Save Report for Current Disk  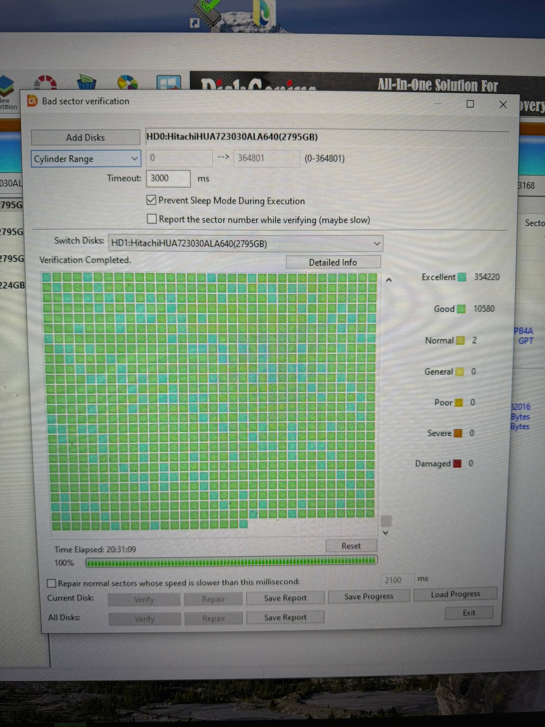tap(285, 598)
